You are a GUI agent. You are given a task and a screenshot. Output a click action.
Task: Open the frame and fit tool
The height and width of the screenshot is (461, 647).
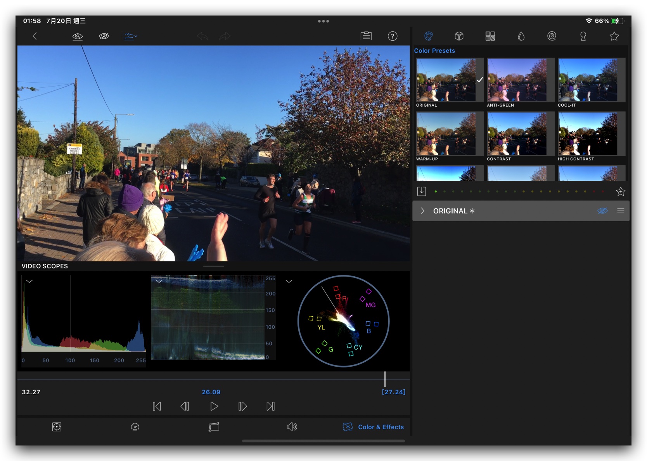click(57, 427)
